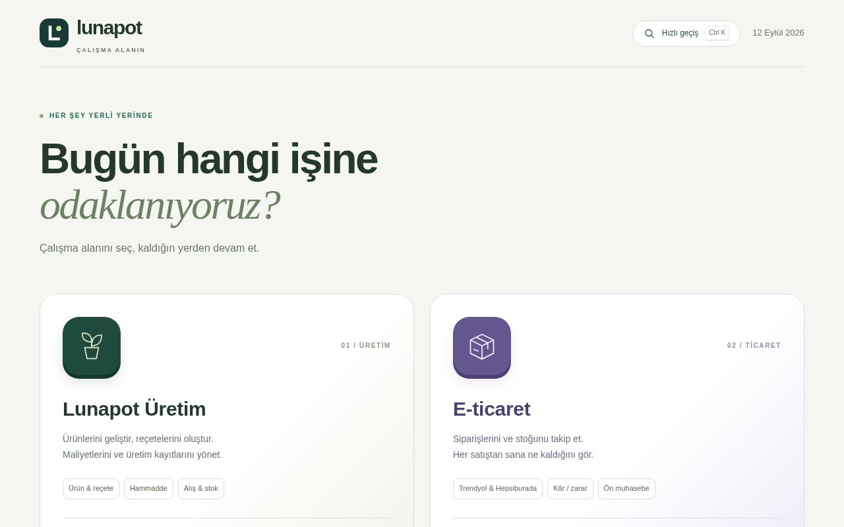The width and height of the screenshot is (844, 527).
Task: Click the Ürünlerini geliştir description line
Action: [138, 439]
